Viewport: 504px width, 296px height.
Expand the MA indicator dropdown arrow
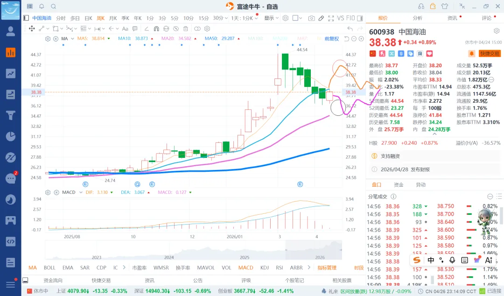71,39
